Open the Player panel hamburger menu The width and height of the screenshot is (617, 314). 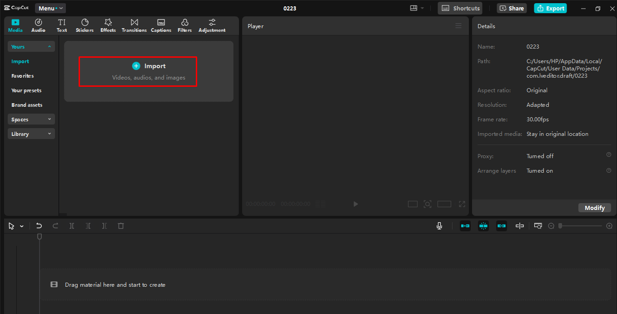point(458,26)
